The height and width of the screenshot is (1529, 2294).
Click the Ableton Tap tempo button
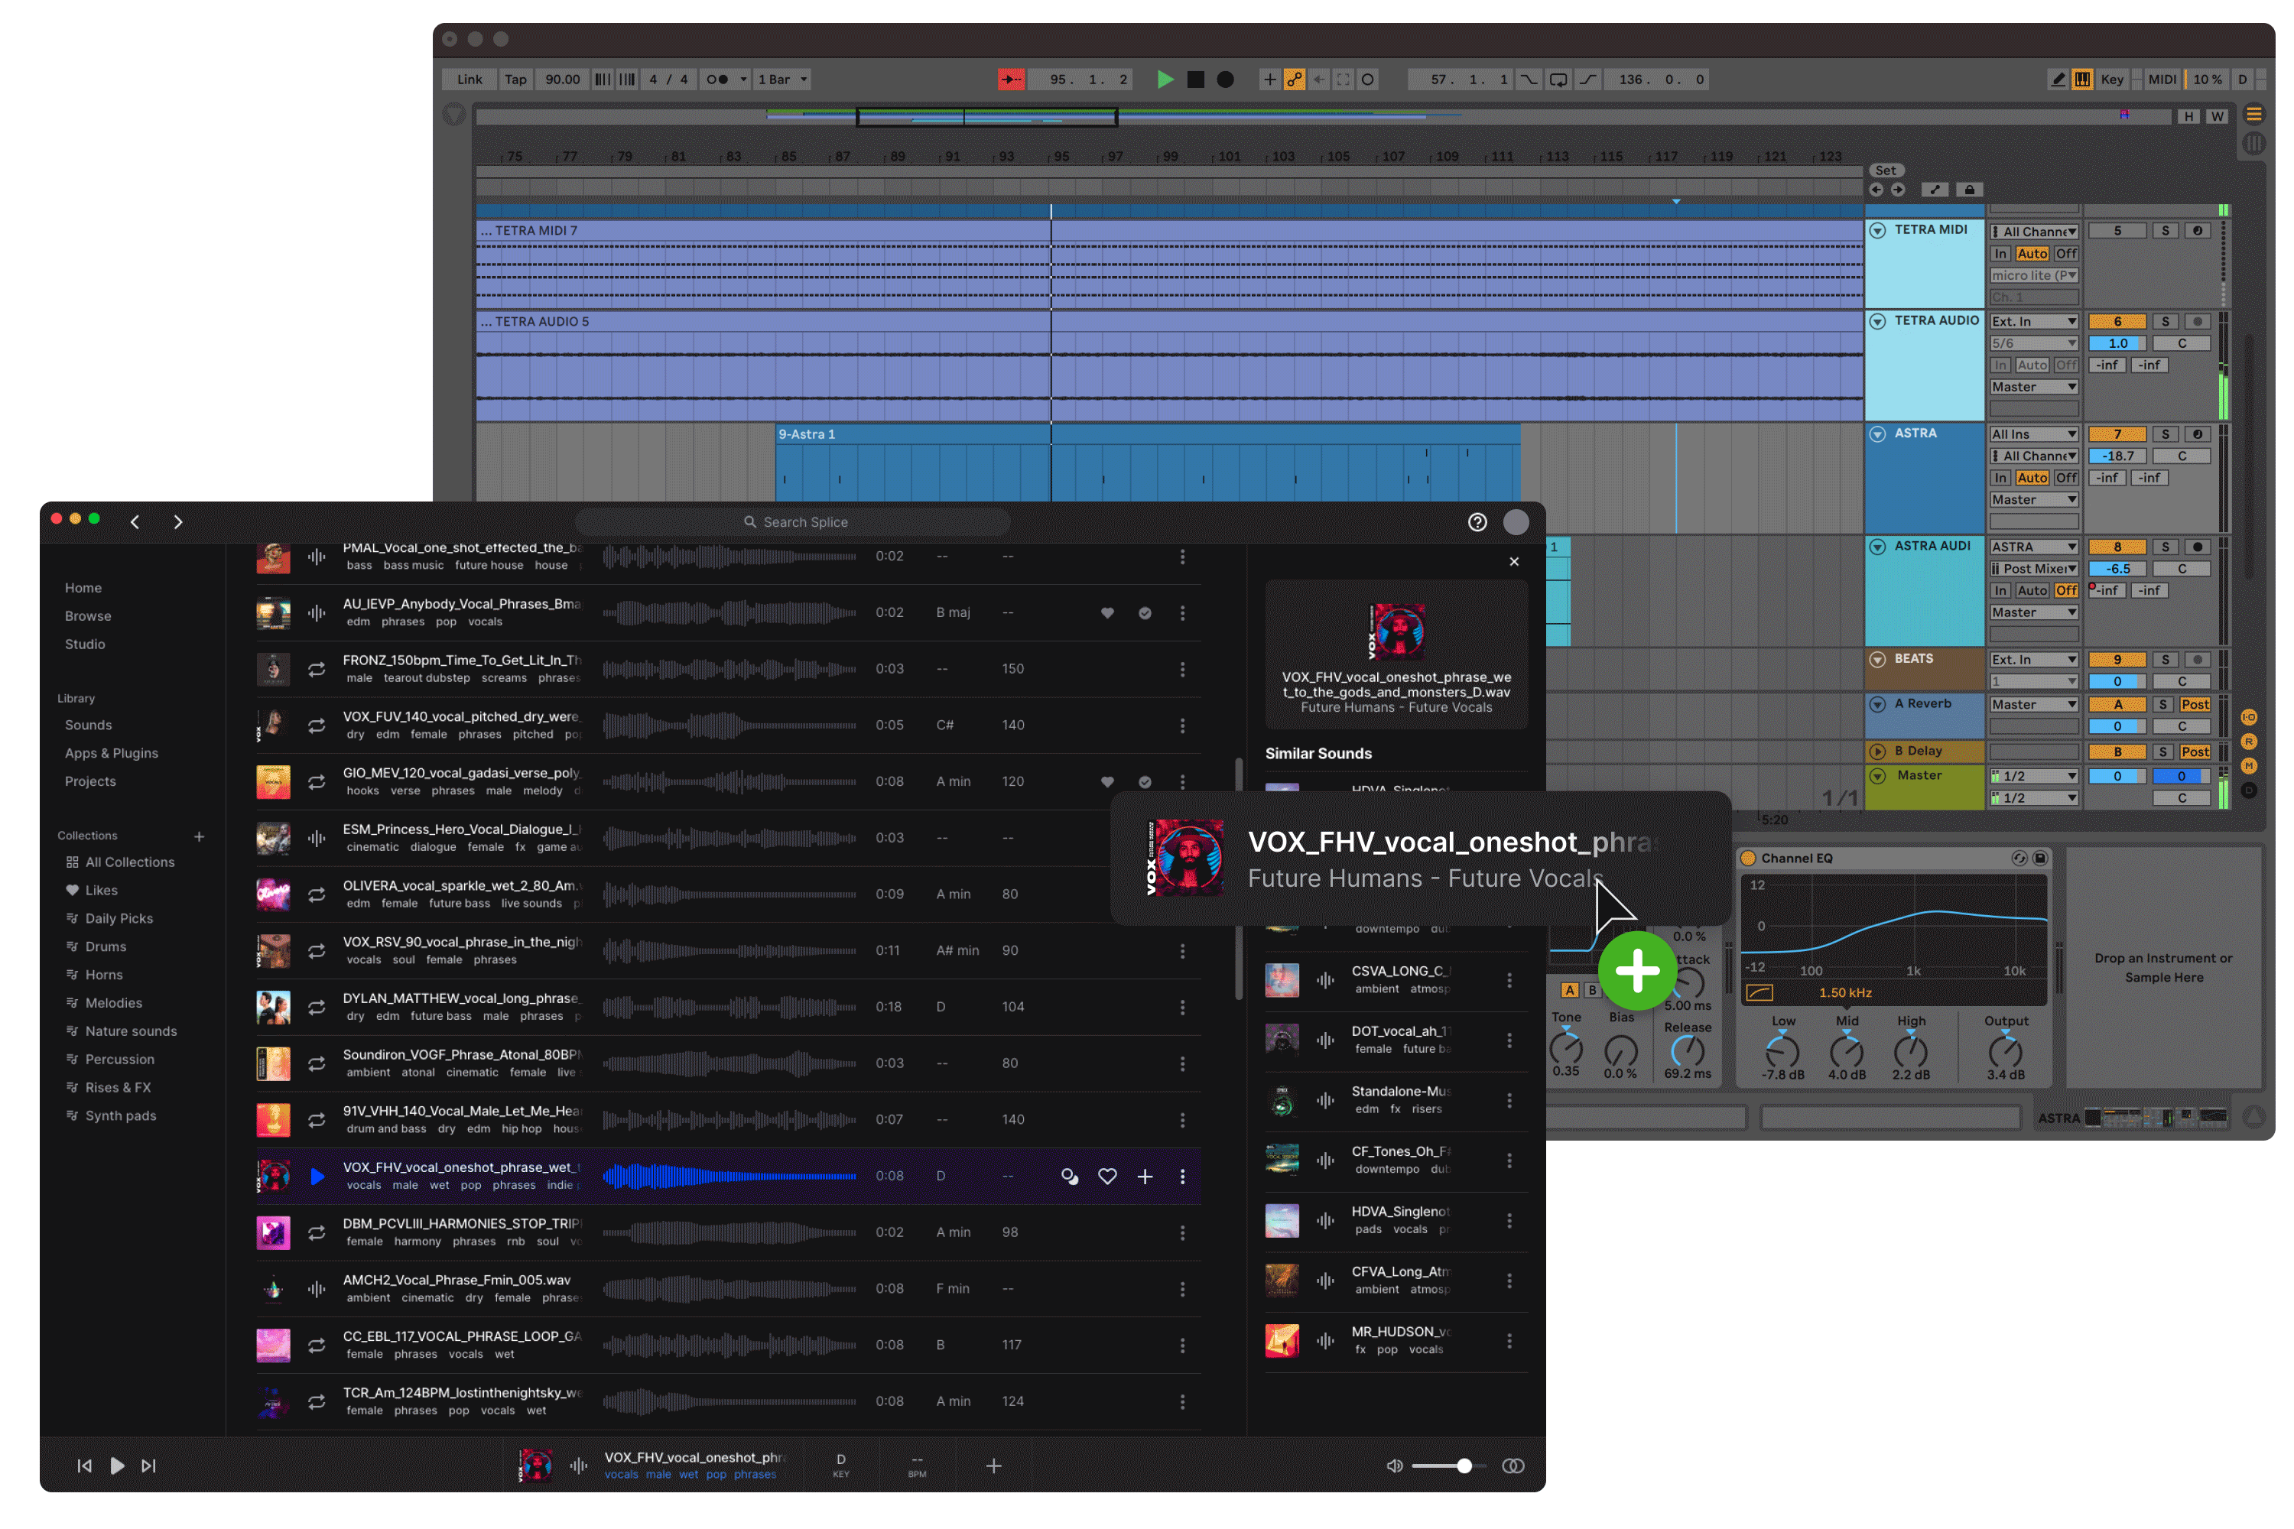515,80
